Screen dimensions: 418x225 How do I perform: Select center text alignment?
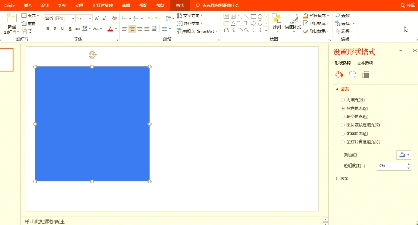(132, 29)
